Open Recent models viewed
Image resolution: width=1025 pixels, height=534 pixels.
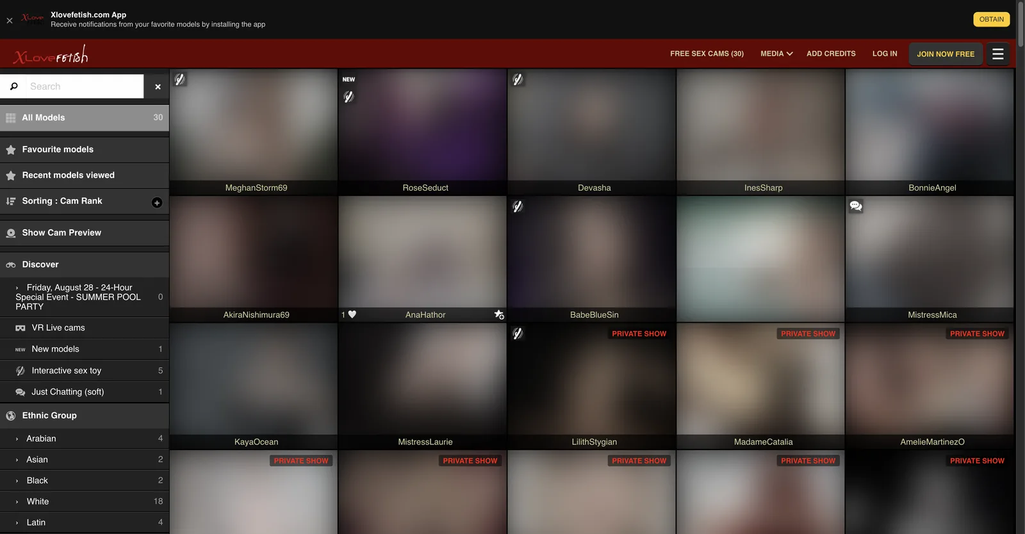[85, 175]
